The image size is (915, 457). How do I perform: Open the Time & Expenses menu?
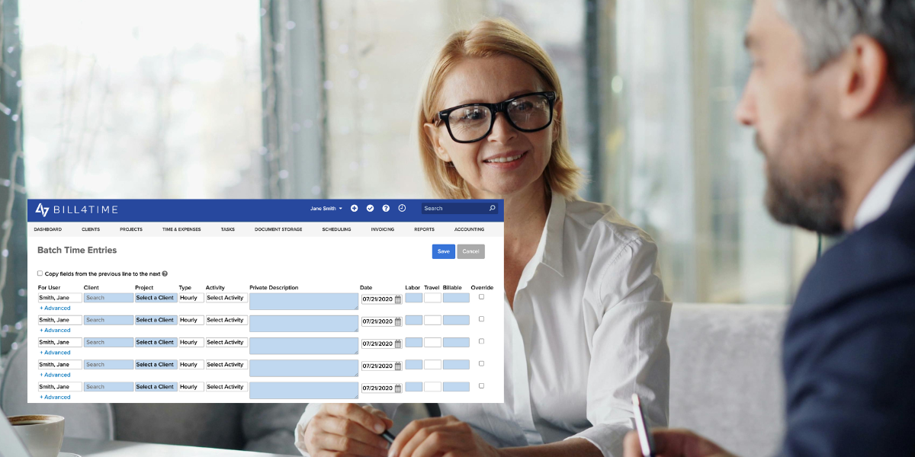pyautogui.click(x=181, y=229)
